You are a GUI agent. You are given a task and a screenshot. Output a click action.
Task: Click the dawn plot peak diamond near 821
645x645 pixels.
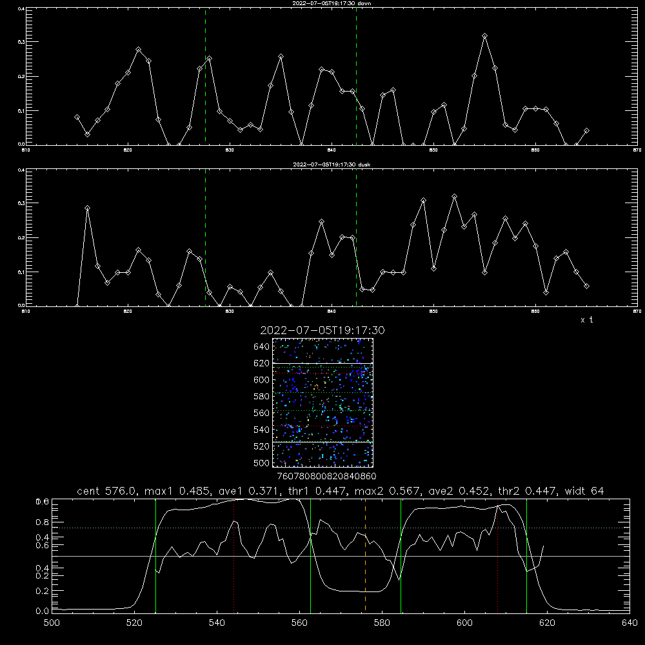(x=138, y=50)
